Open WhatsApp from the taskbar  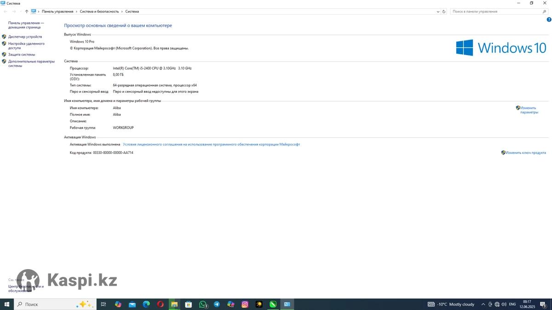click(x=203, y=304)
